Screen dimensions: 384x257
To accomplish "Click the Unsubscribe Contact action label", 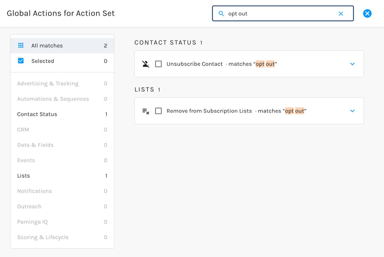I will click(195, 64).
